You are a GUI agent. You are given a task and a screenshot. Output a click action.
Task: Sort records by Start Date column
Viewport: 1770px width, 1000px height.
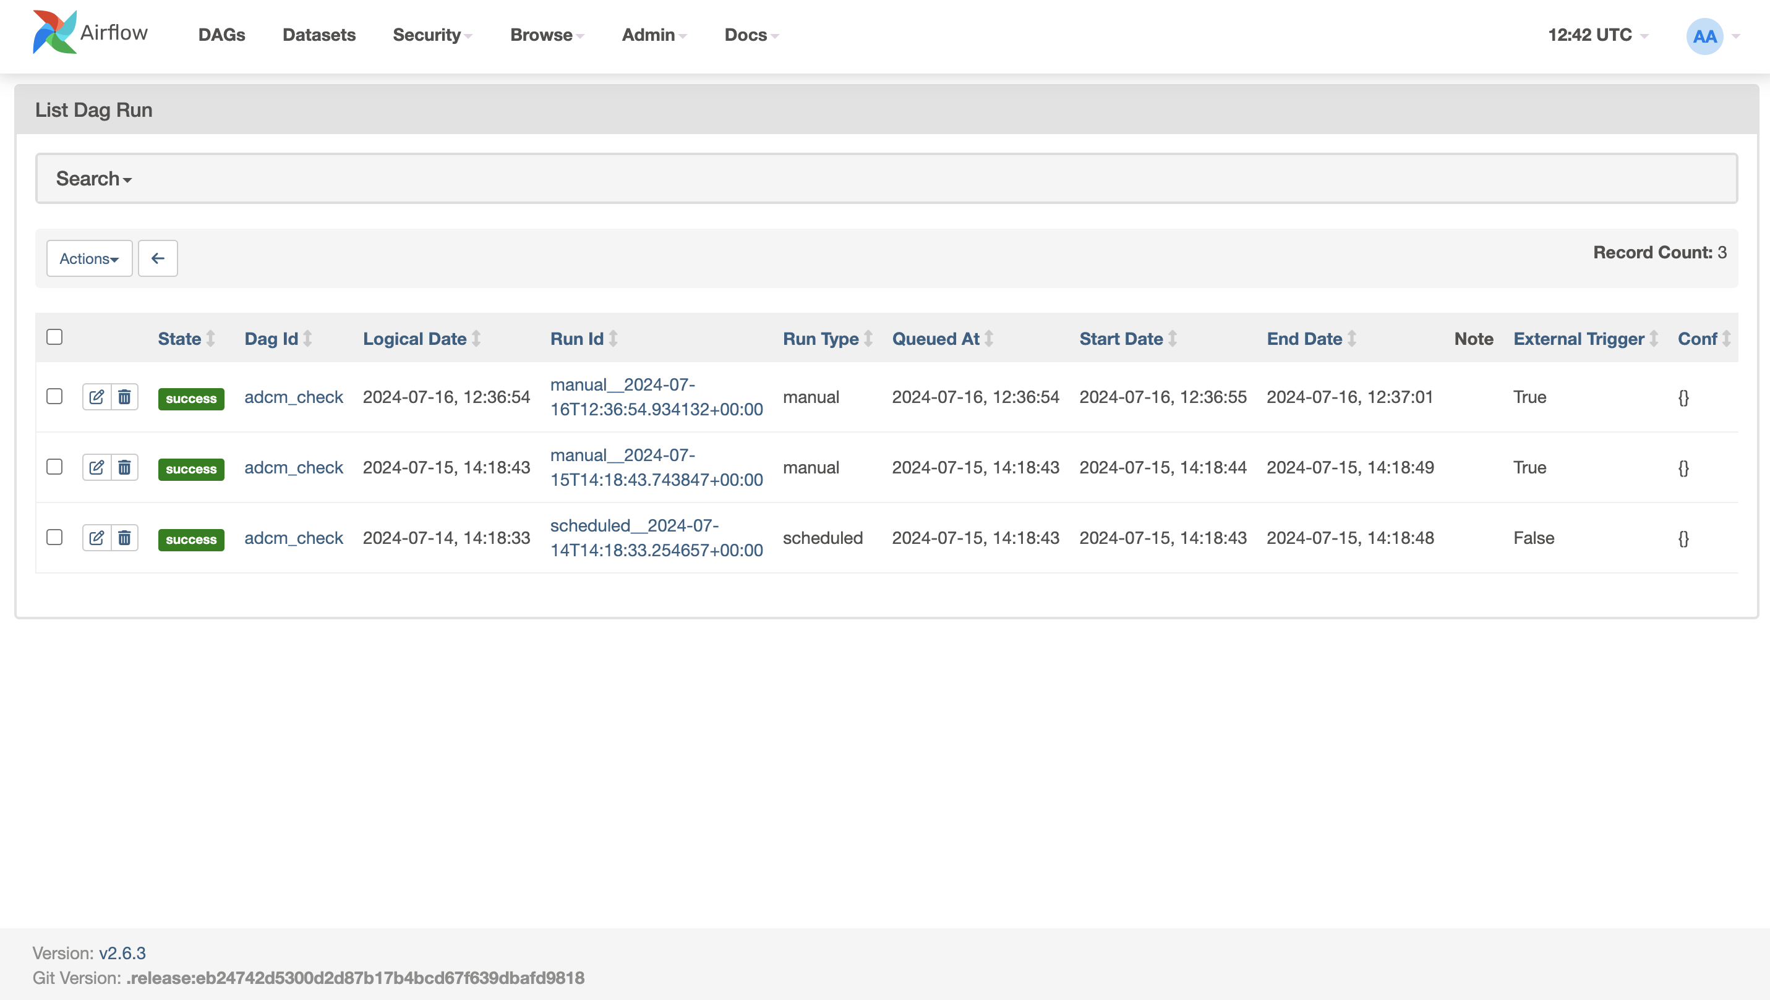coord(1121,339)
